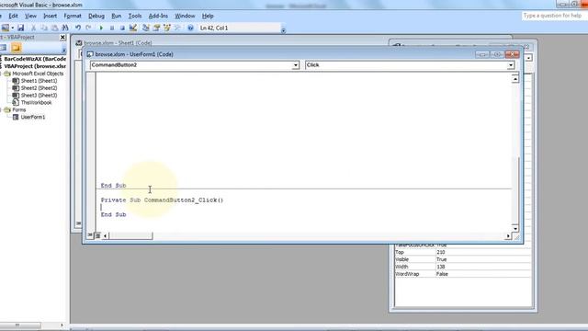Open Find with the binoculars icon

65,28
